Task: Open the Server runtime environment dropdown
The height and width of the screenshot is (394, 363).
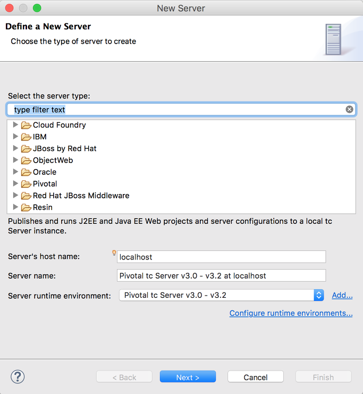Action: click(221, 295)
